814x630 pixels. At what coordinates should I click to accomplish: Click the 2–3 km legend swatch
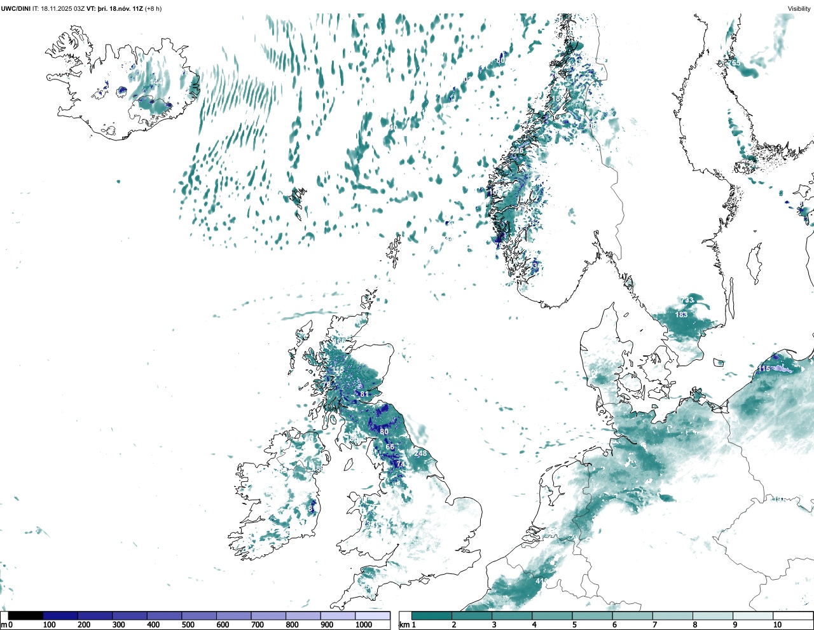pos(472,615)
